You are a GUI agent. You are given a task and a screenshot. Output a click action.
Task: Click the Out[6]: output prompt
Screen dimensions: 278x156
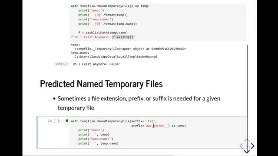62,64
